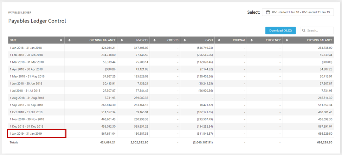Sort table by the Date column arrows
The image size is (342, 155).
[61, 40]
